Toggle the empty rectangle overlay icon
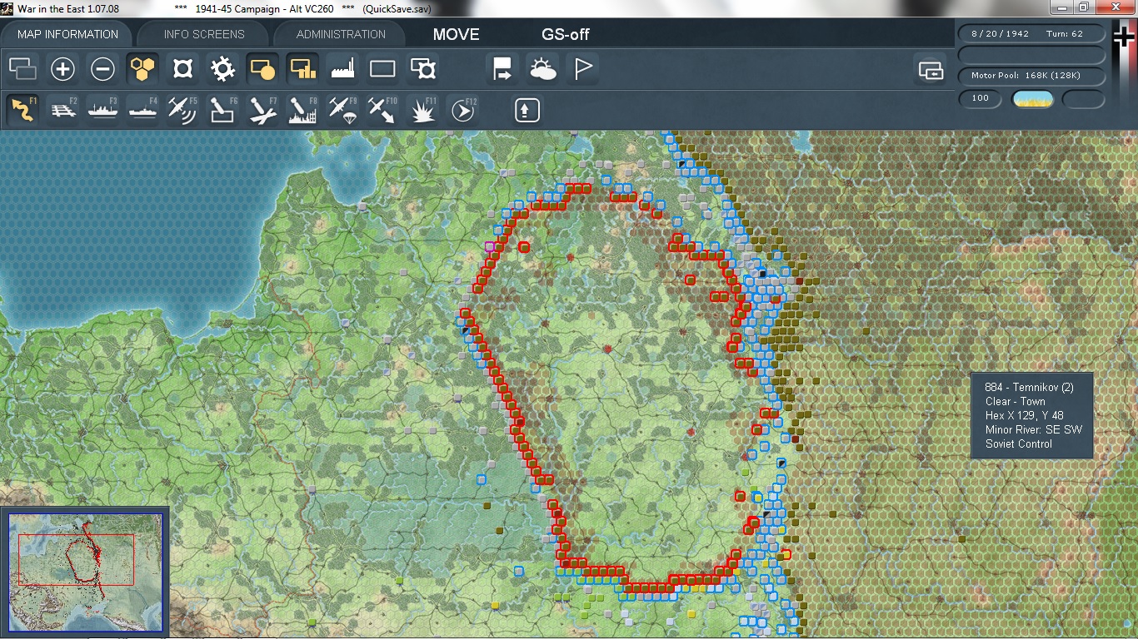The image size is (1138, 639). click(382, 69)
